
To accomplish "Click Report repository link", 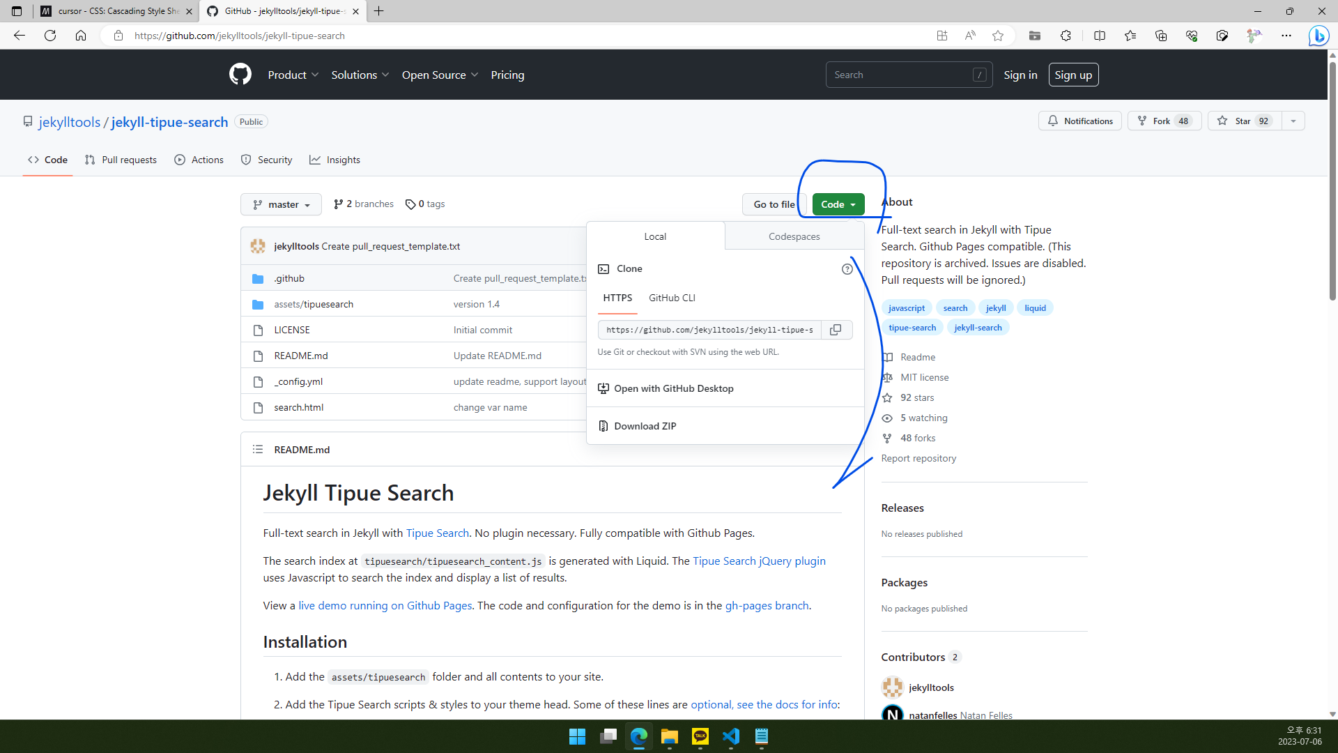I will (918, 458).
